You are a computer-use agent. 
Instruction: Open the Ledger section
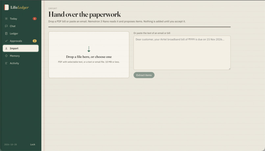[x=21, y=33]
